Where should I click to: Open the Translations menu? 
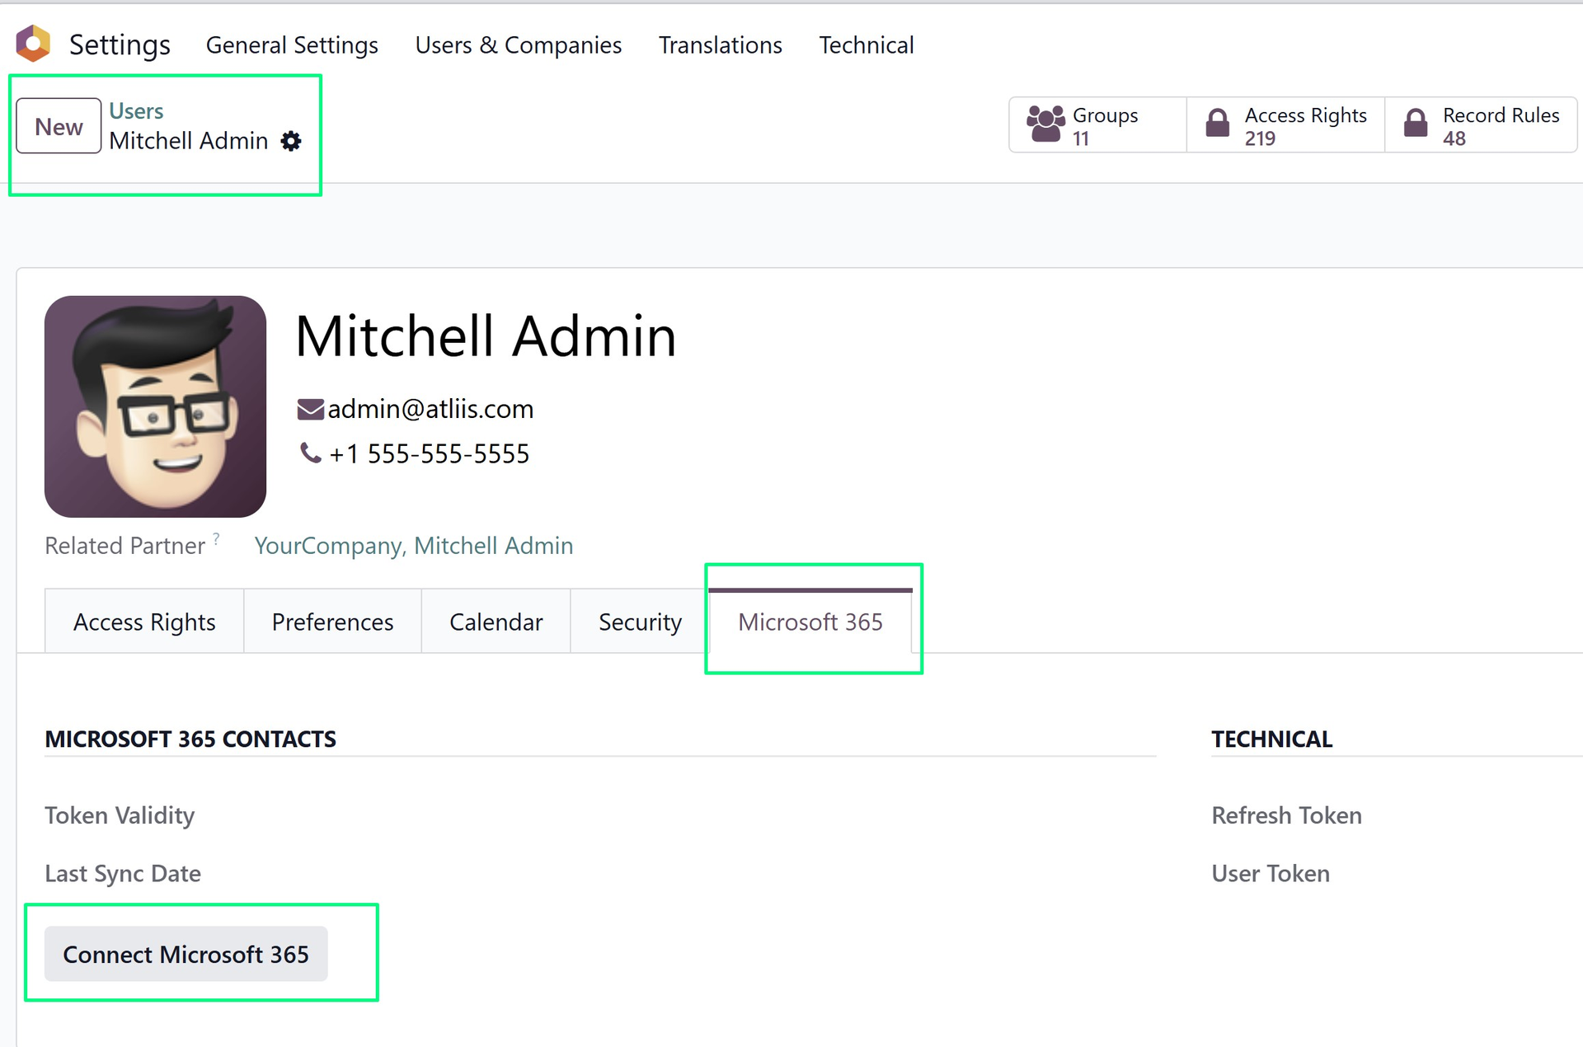tap(721, 45)
